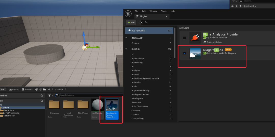Expand the chevron after Content breadcrumb
Image resolution: width=275 pixels, height=137 pixels.
coord(66,90)
